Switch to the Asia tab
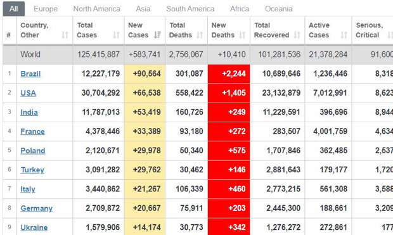393x235 pixels. pyautogui.click(x=143, y=9)
